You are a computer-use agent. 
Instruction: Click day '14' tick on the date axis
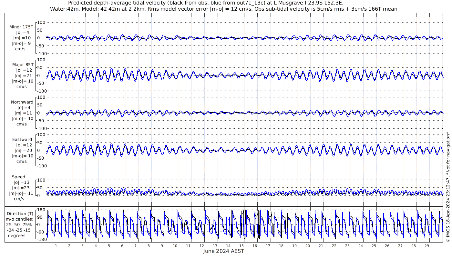coord(228,246)
